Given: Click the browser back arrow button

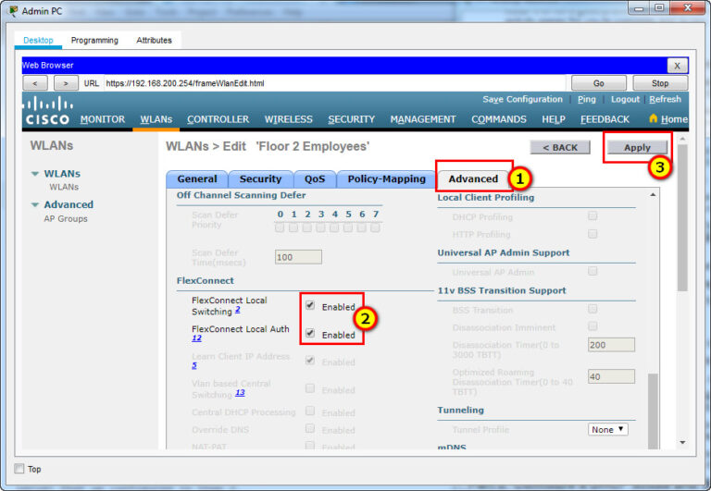Looking at the screenshot, I should [x=35, y=83].
